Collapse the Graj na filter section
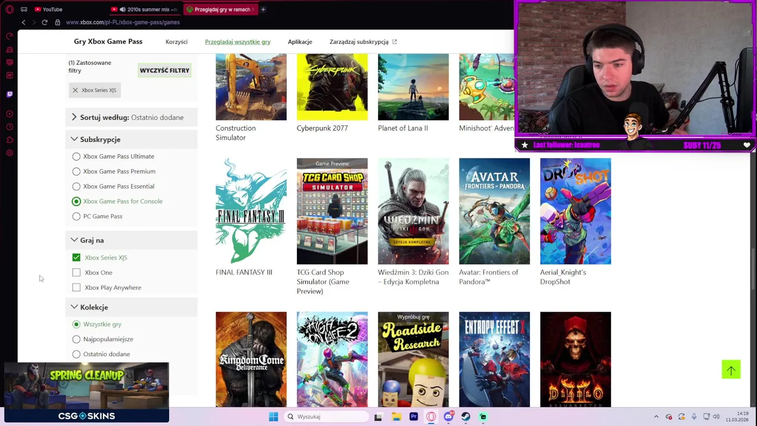The height and width of the screenshot is (426, 757). (x=131, y=240)
